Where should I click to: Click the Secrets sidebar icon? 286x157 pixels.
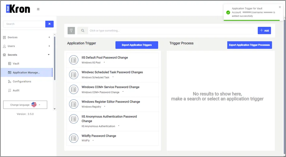5,55
